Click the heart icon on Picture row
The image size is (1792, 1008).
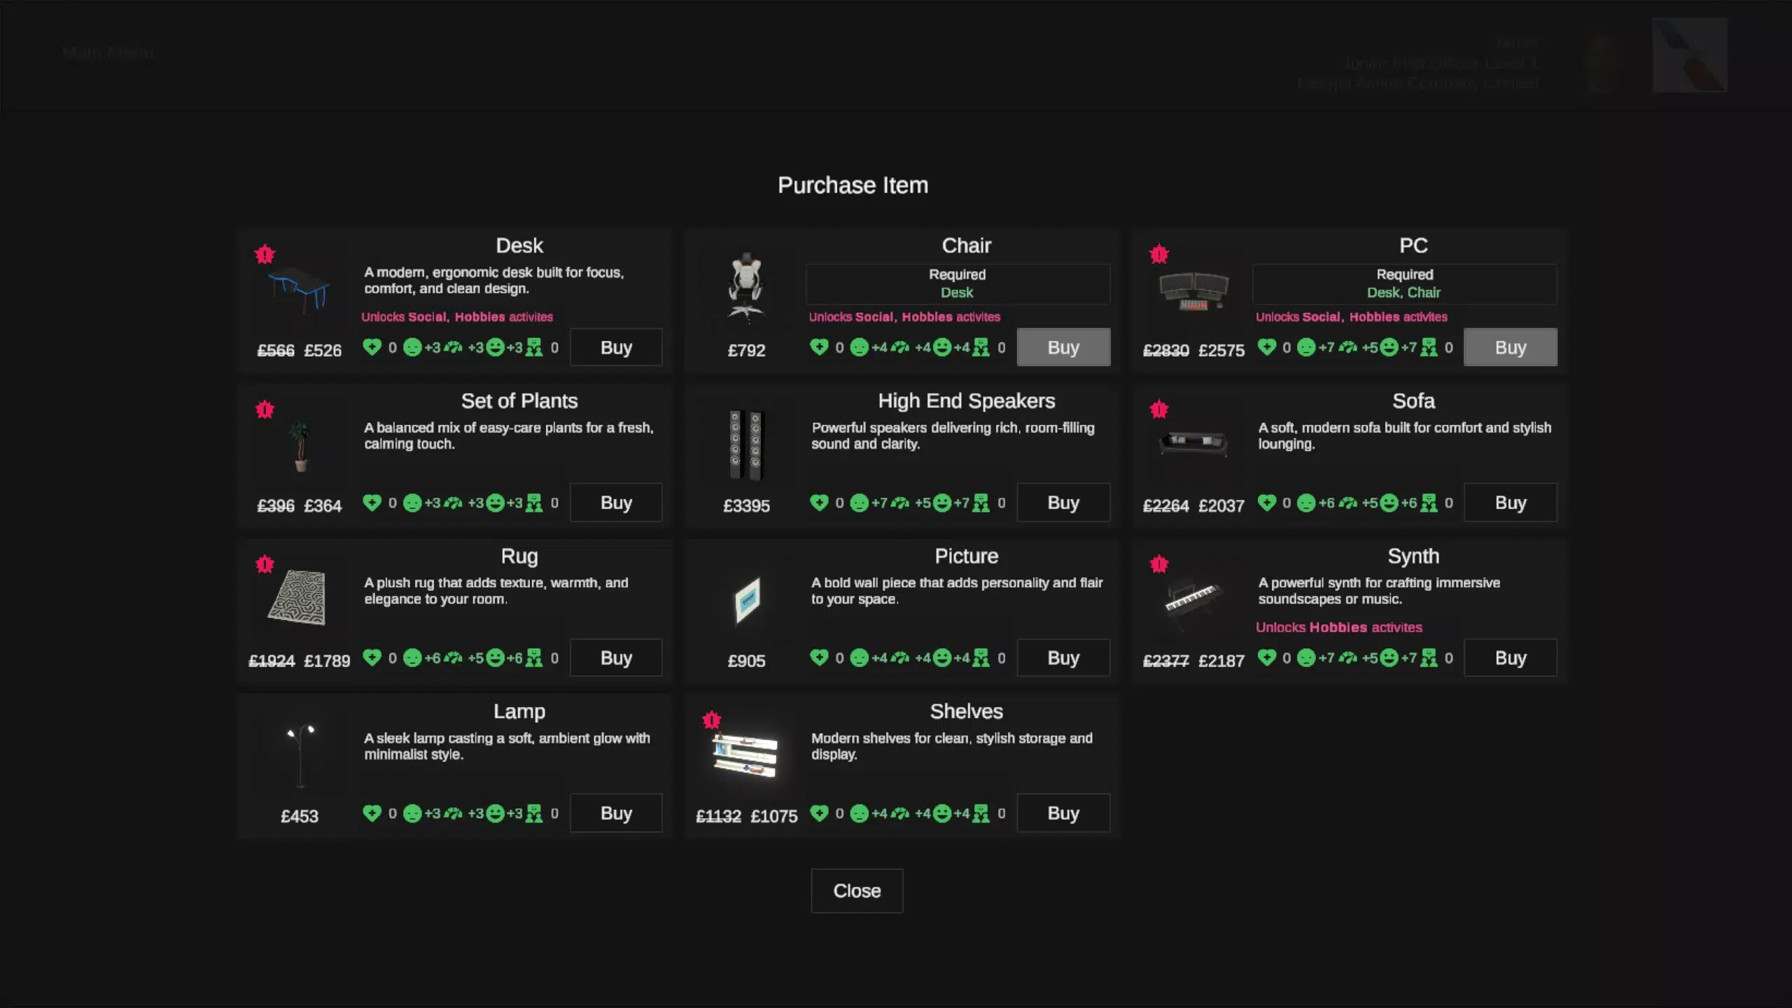tap(819, 658)
